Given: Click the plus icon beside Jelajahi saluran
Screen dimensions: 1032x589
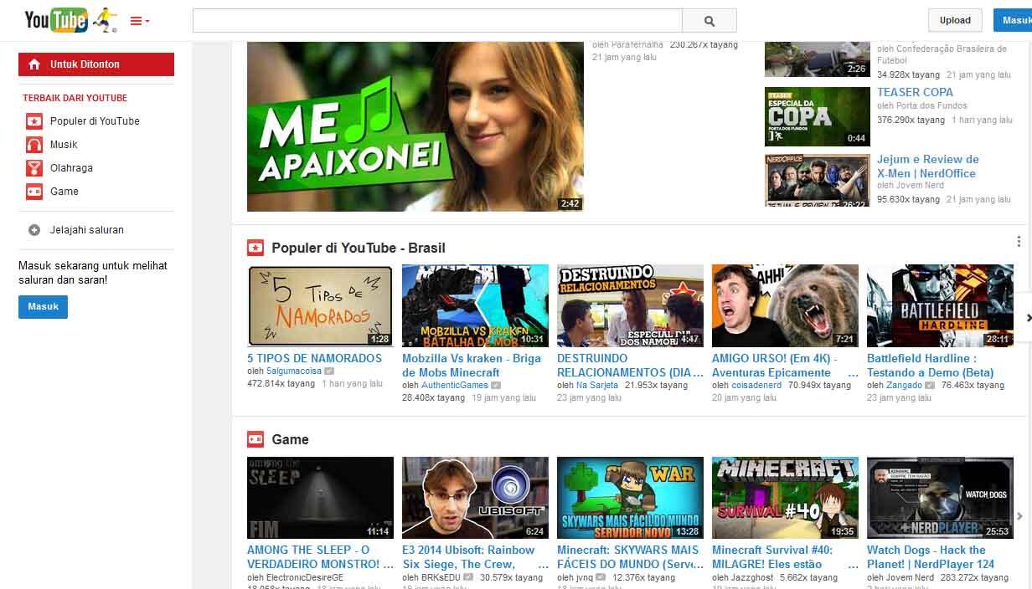Looking at the screenshot, I should point(34,230).
